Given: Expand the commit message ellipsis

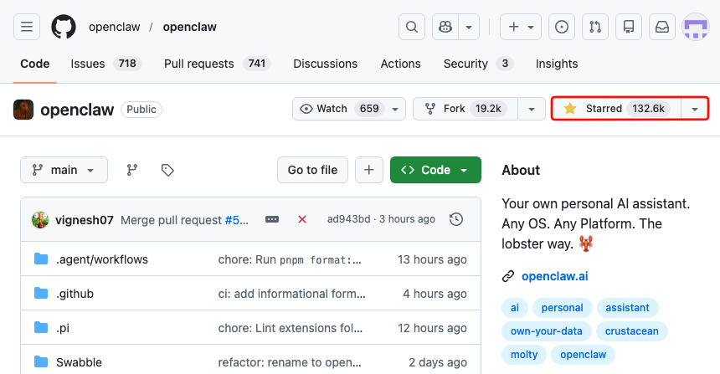Looking at the screenshot, I should [x=272, y=219].
